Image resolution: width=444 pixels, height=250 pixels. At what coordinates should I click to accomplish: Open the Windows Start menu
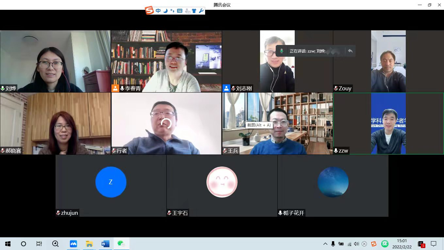pos(8,244)
